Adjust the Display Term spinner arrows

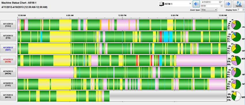[243, 10]
